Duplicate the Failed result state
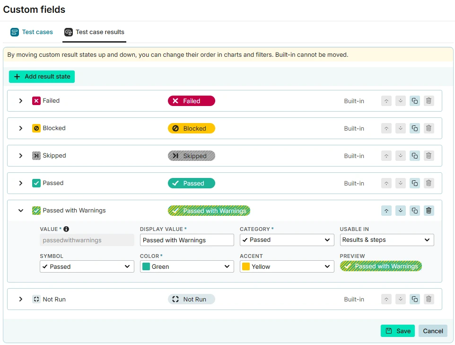This screenshot has width=455, height=345. (415, 101)
